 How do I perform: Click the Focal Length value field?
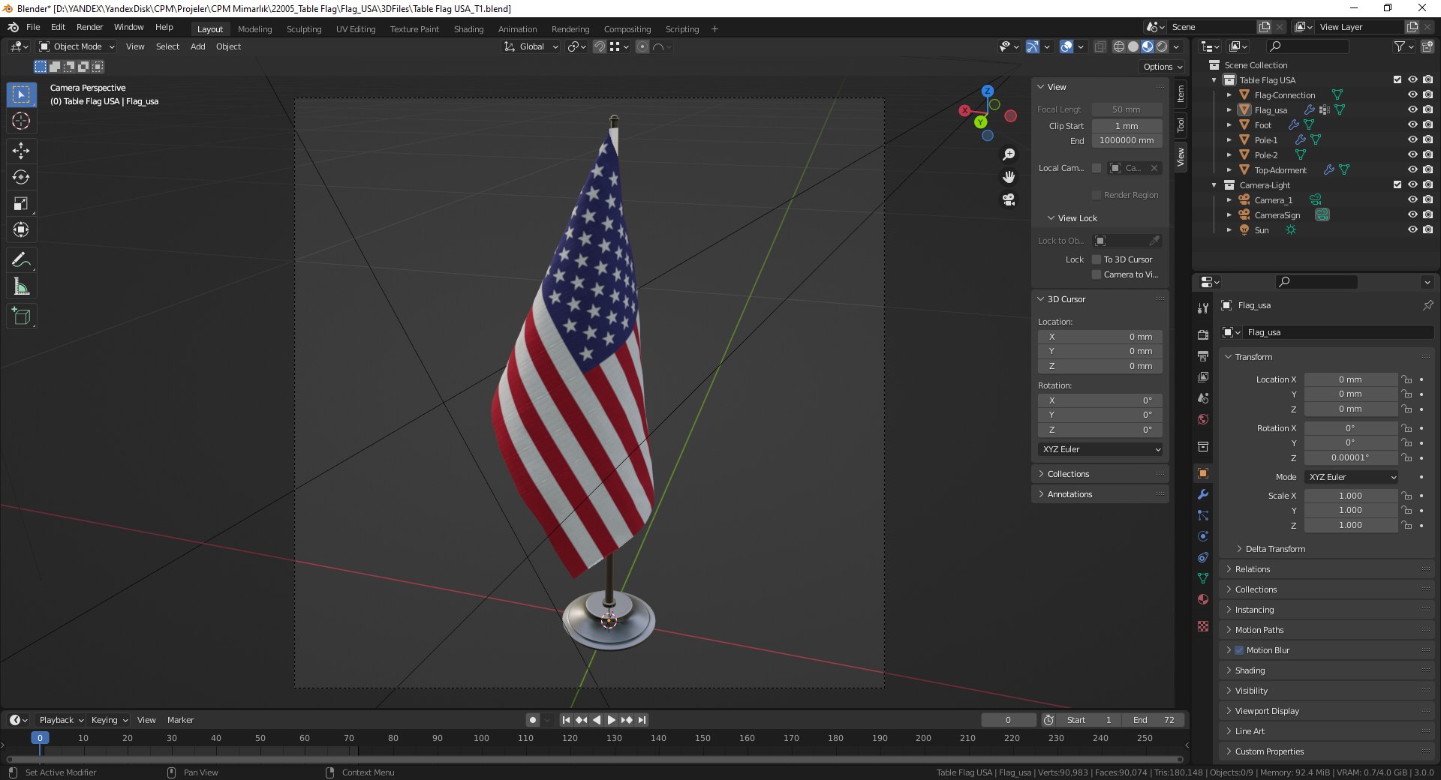click(x=1127, y=109)
